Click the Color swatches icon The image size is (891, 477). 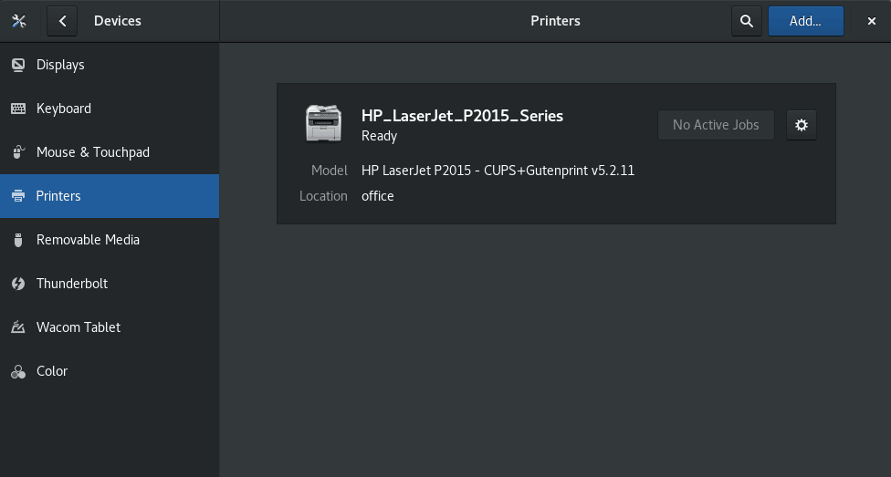pyautogui.click(x=18, y=371)
